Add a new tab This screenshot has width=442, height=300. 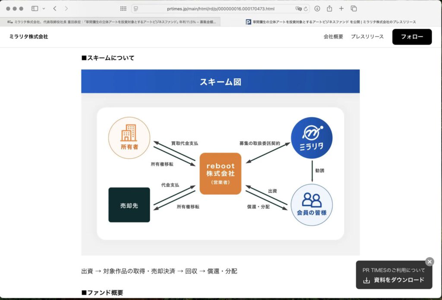[341, 9]
